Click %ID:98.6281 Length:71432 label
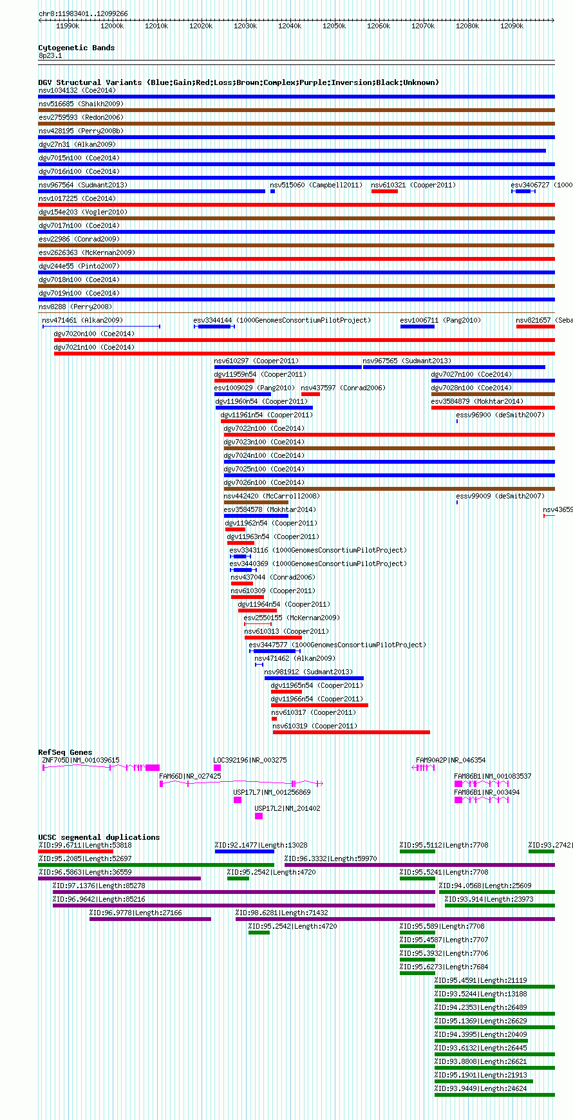The image size is (573, 1120). (282, 913)
